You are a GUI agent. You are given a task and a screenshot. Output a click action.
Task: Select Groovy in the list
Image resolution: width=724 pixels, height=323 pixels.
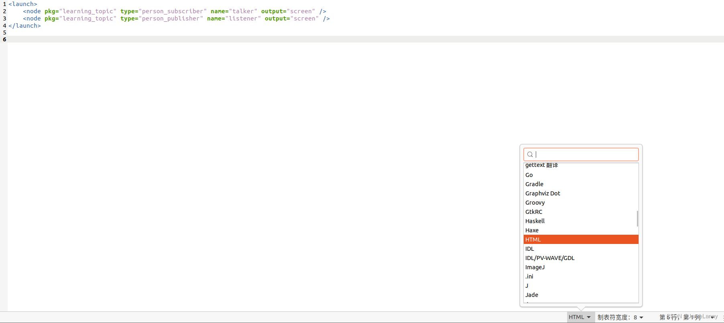pyautogui.click(x=581, y=203)
